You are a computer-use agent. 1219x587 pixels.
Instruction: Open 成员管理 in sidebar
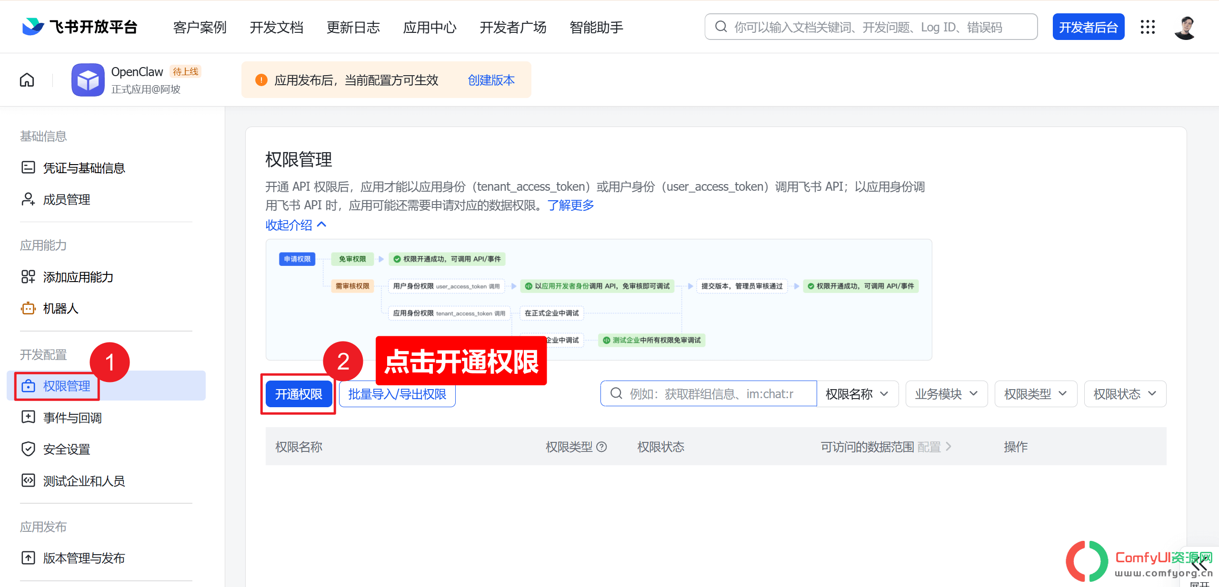[x=56, y=199]
